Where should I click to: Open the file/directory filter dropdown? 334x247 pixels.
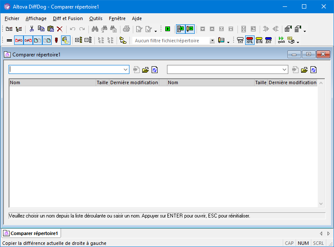(x=212, y=41)
